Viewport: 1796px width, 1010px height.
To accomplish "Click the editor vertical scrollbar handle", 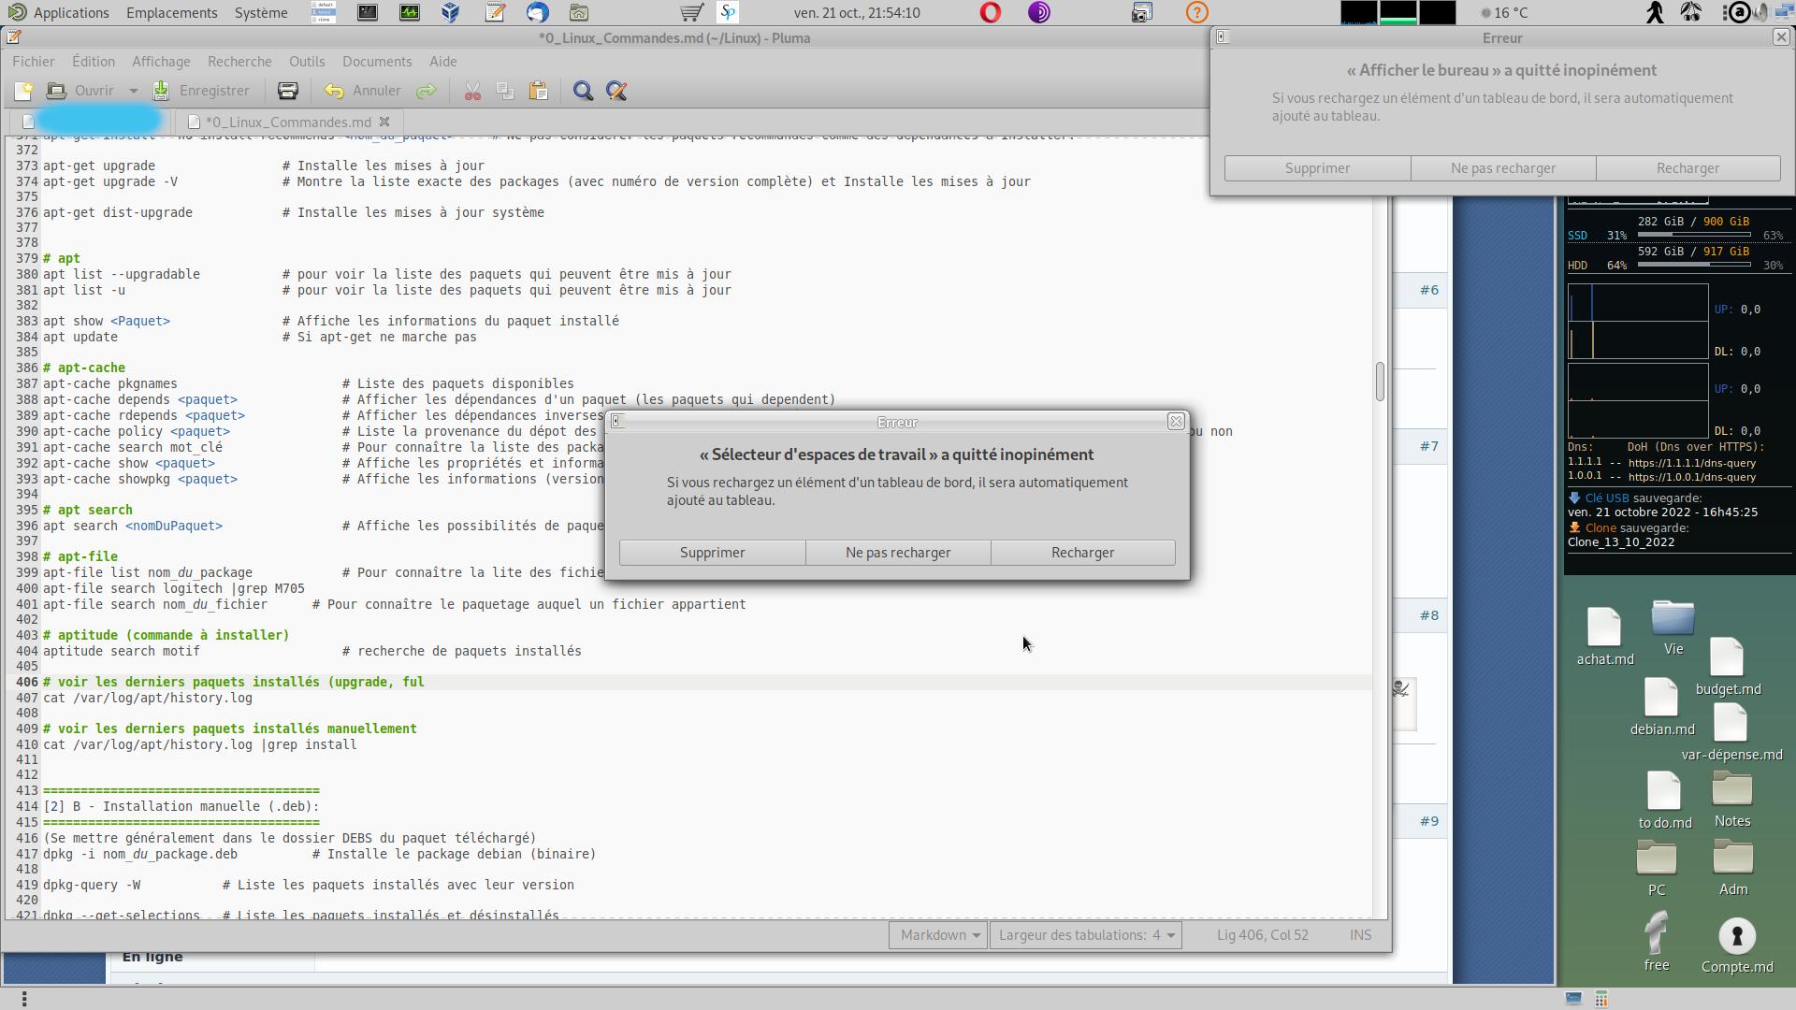I will (1380, 382).
